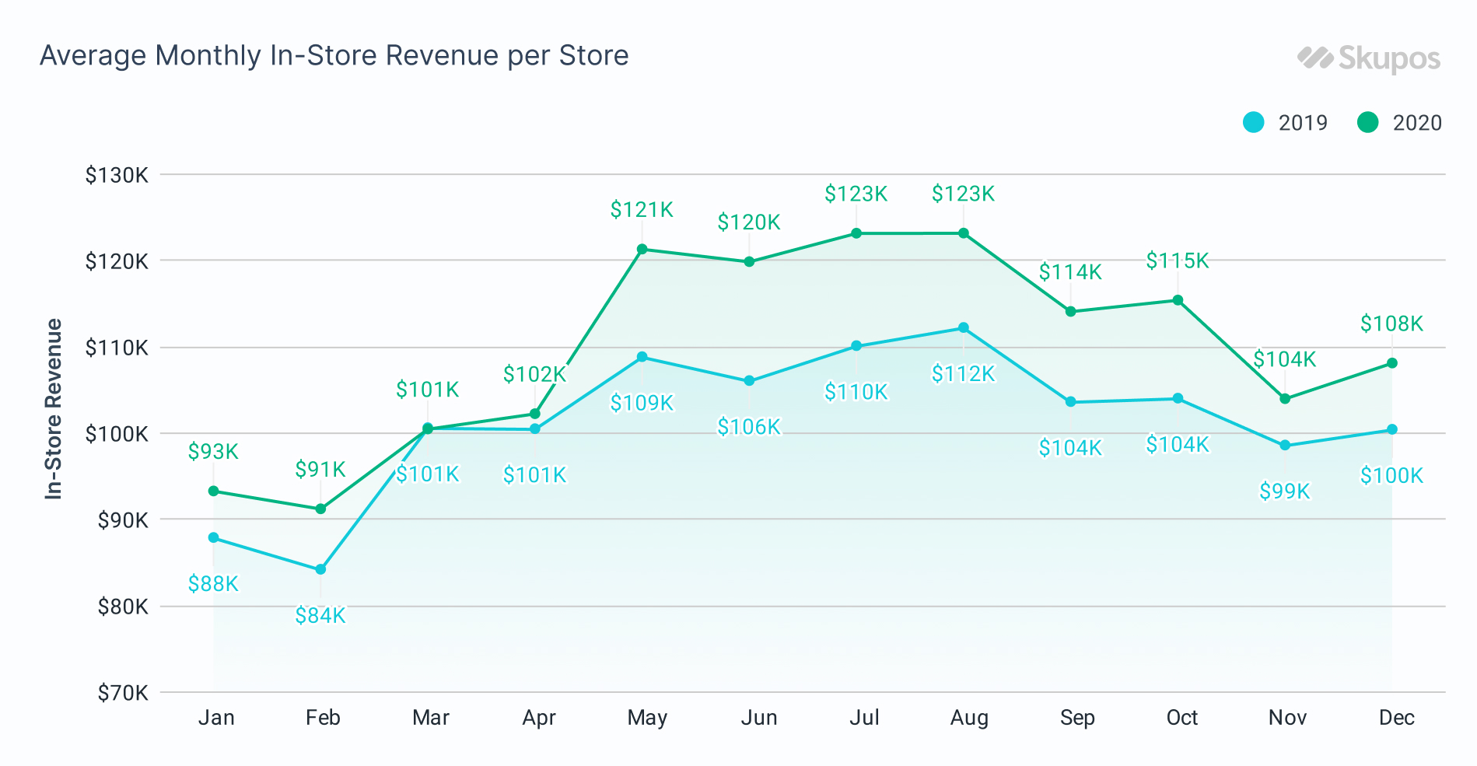This screenshot has height=766, width=1477.
Task: Click the 2020 October data point
Action: 1178,300
